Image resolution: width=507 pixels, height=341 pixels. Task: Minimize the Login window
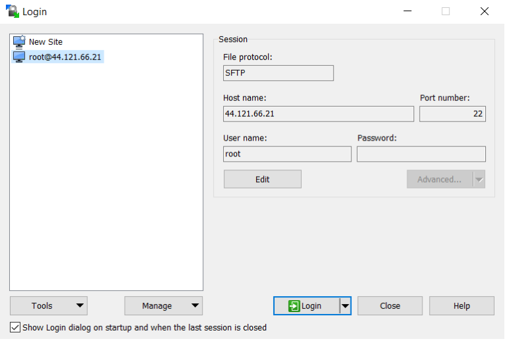pos(408,11)
